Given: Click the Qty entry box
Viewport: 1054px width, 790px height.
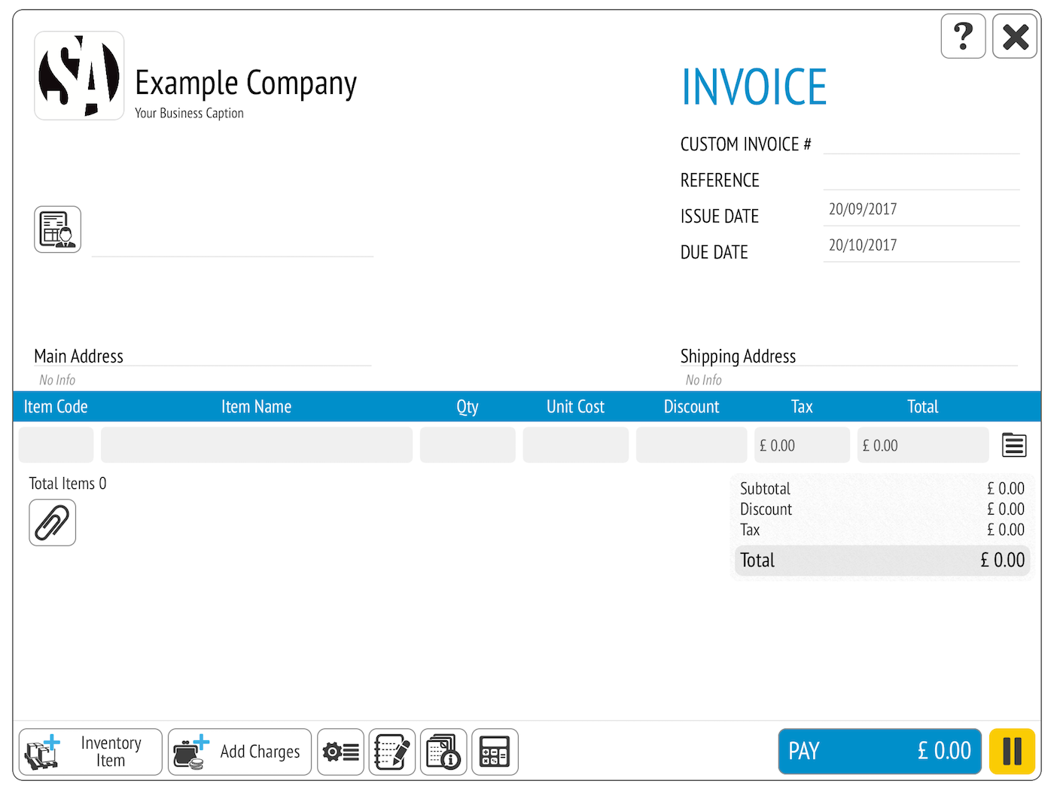Looking at the screenshot, I should [x=468, y=445].
